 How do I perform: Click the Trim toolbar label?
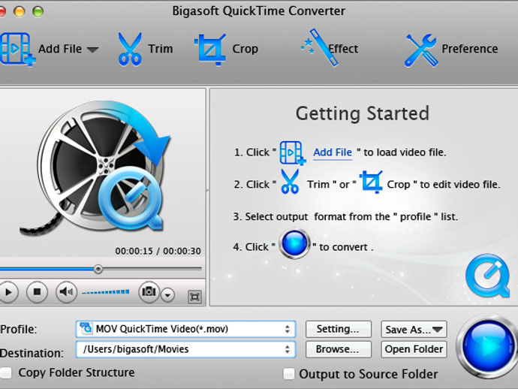(161, 49)
